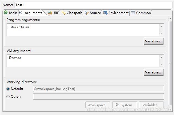Click the Environment tab monitor icon
Screen dimensions: 174x115
(x=105, y=13)
